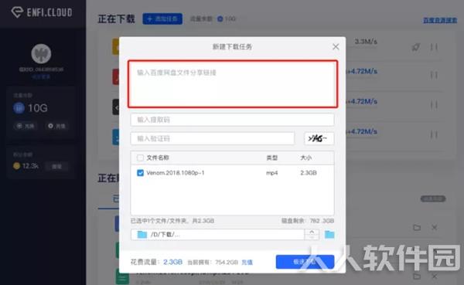Viewport: 464px width, 285px height.
Task: Pause the download with the blue file icon
Action: pyautogui.click(x=434, y=135)
